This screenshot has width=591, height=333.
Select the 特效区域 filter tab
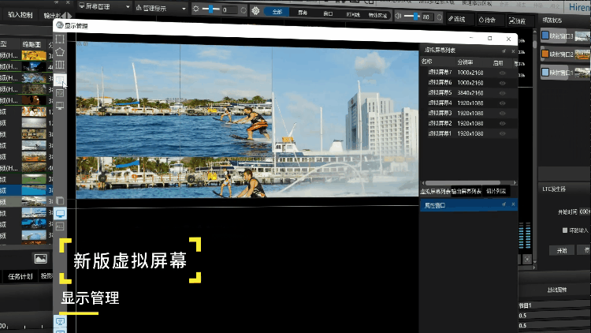tap(377, 16)
